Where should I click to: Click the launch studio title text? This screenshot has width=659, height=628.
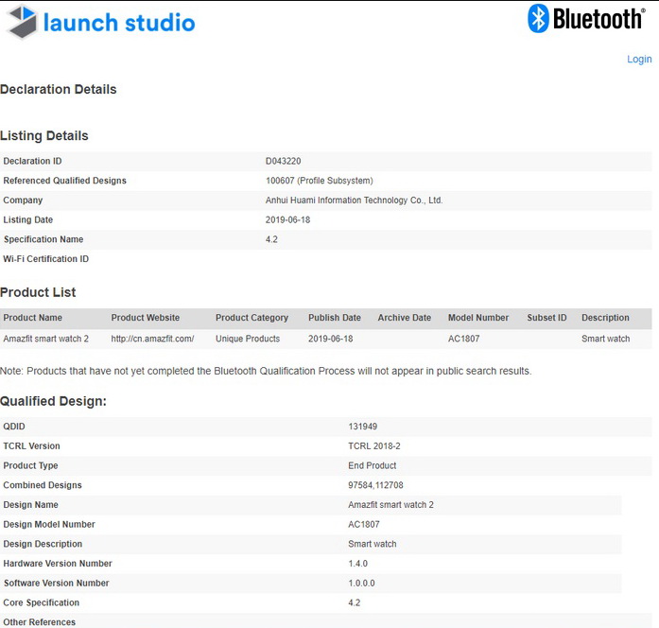(x=119, y=23)
